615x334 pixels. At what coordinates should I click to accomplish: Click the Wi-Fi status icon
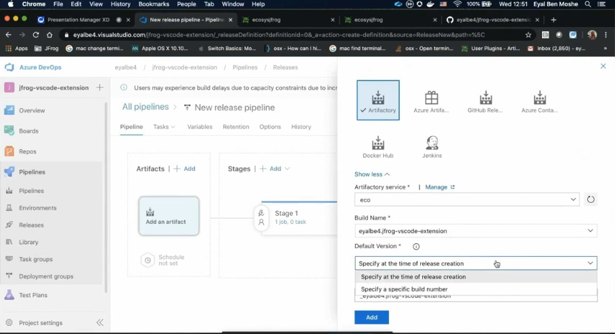(457, 4)
